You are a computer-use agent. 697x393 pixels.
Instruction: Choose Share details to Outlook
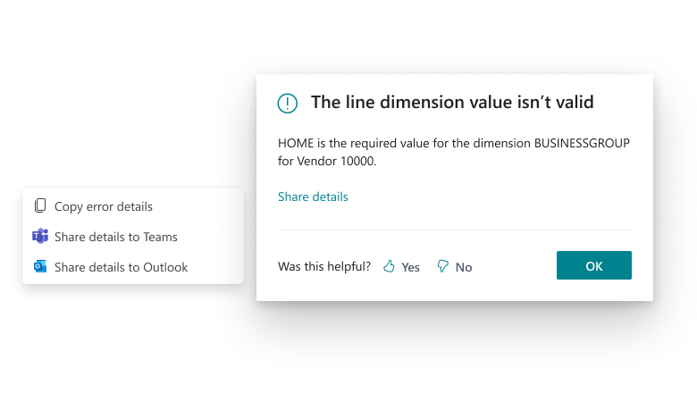coord(122,267)
